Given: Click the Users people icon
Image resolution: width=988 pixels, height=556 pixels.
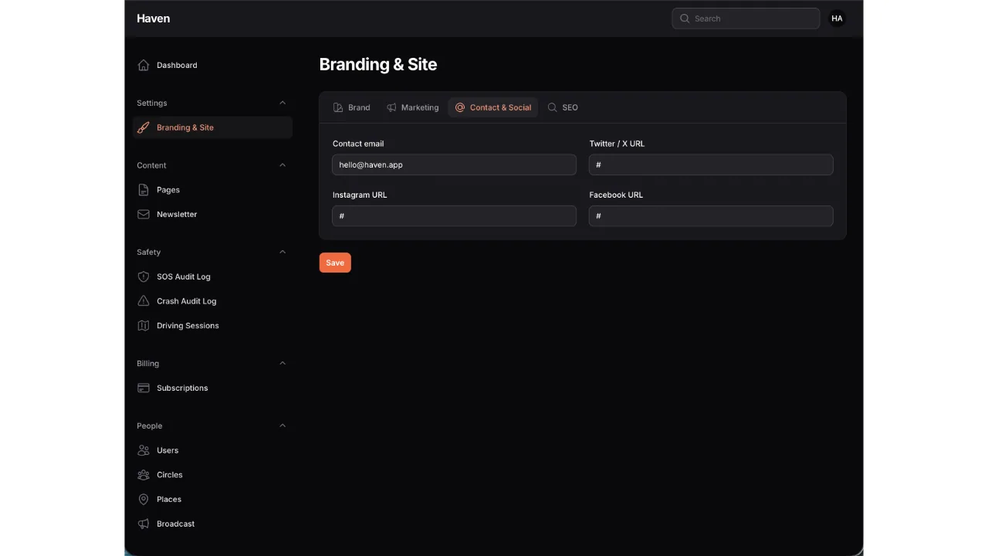Looking at the screenshot, I should (143, 450).
